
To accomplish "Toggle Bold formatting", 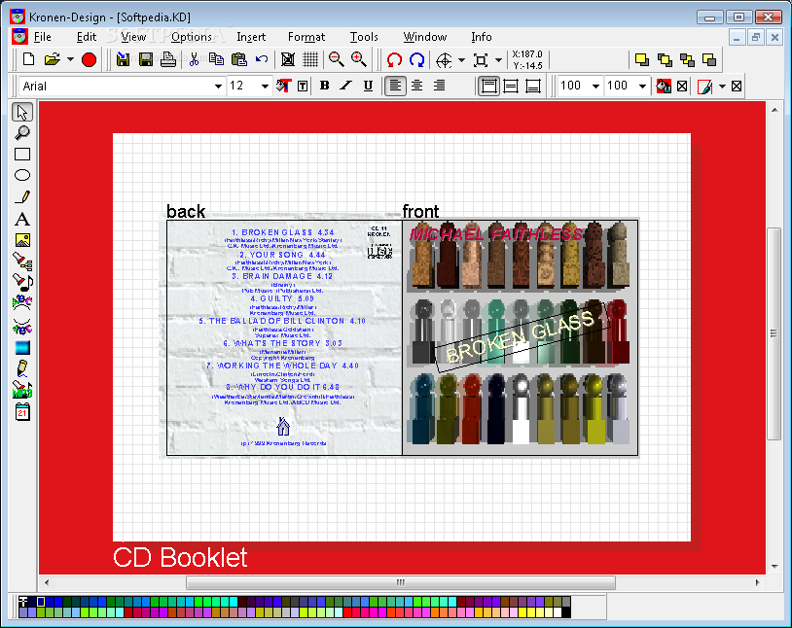I will point(324,86).
